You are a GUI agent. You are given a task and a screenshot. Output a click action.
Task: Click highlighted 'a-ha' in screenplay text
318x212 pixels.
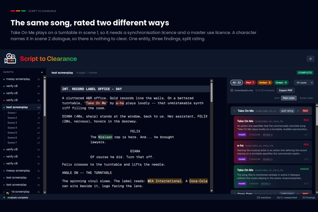click(x=120, y=103)
